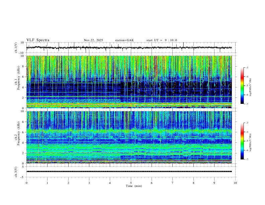This screenshot has width=265, height=205.
Task: Click time axis tick label '4'
Action: (x=110, y=183)
